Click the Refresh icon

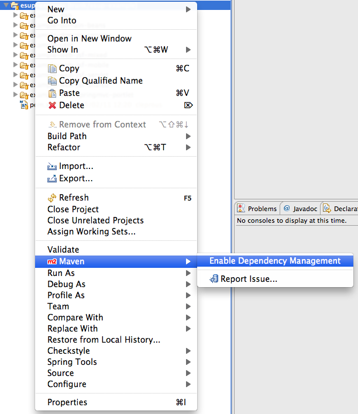[x=53, y=198]
